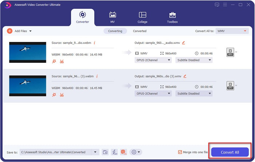
Task: Open the first video's WMV format settings icon
Action: pyautogui.click(x=230, y=53)
